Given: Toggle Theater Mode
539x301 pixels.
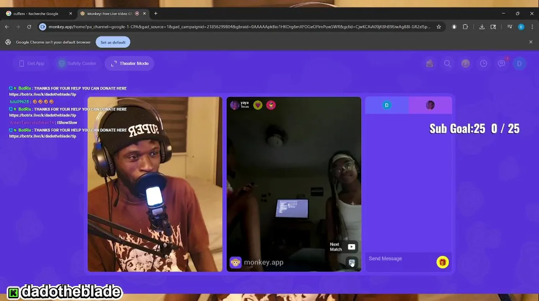Looking at the screenshot, I should point(129,64).
